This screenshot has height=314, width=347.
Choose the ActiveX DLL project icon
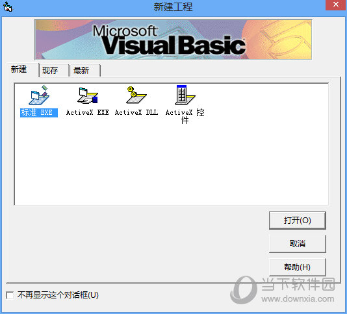pyautogui.click(x=136, y=95)
